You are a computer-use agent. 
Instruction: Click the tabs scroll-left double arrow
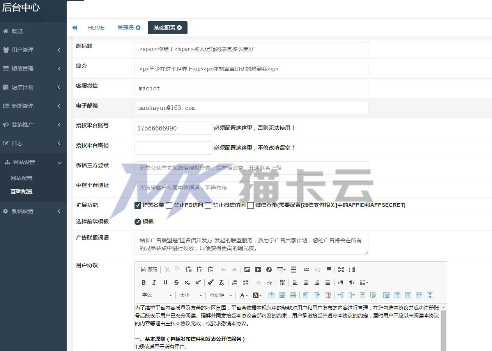coord(75,28)
